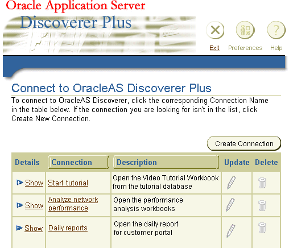Click the Update column header
This screenshot has height=248, width=289.
[237, 162]
